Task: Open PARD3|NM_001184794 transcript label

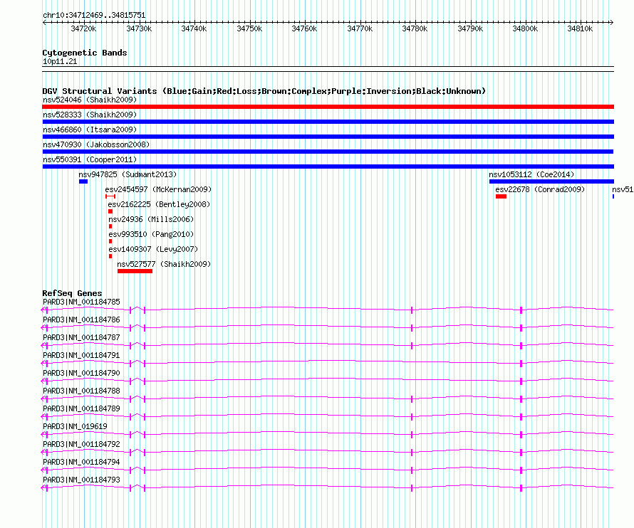Action: pyautogui.click(x=81, y=462)
